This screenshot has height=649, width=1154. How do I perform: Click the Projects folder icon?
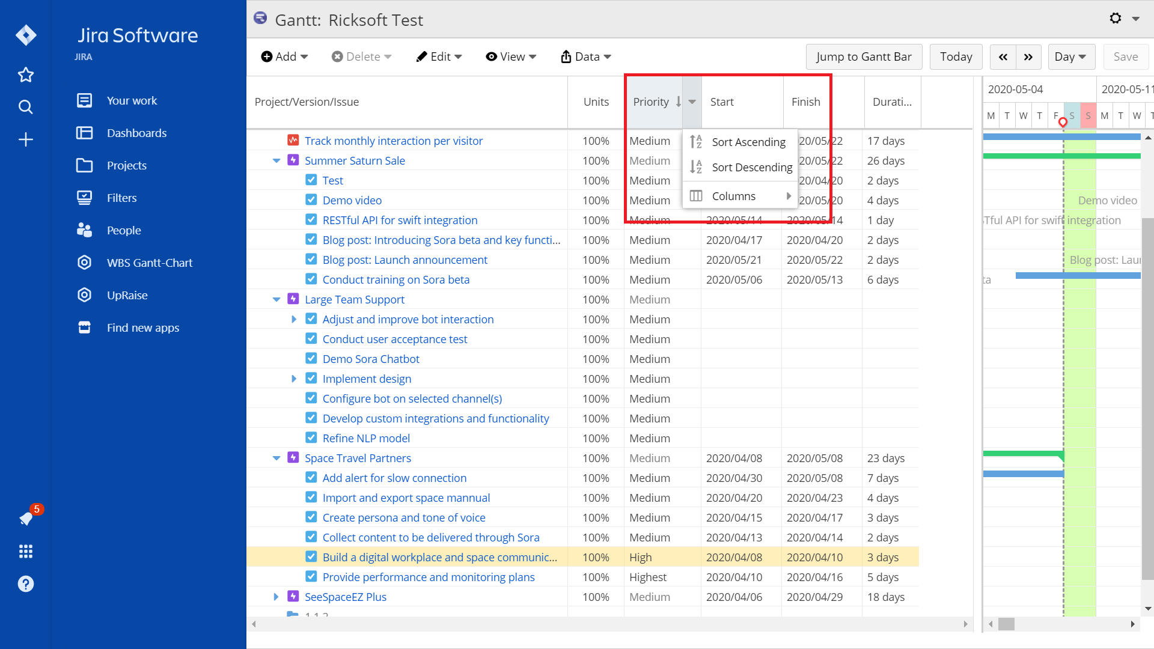pyautogui.click(x=85, y=165)
